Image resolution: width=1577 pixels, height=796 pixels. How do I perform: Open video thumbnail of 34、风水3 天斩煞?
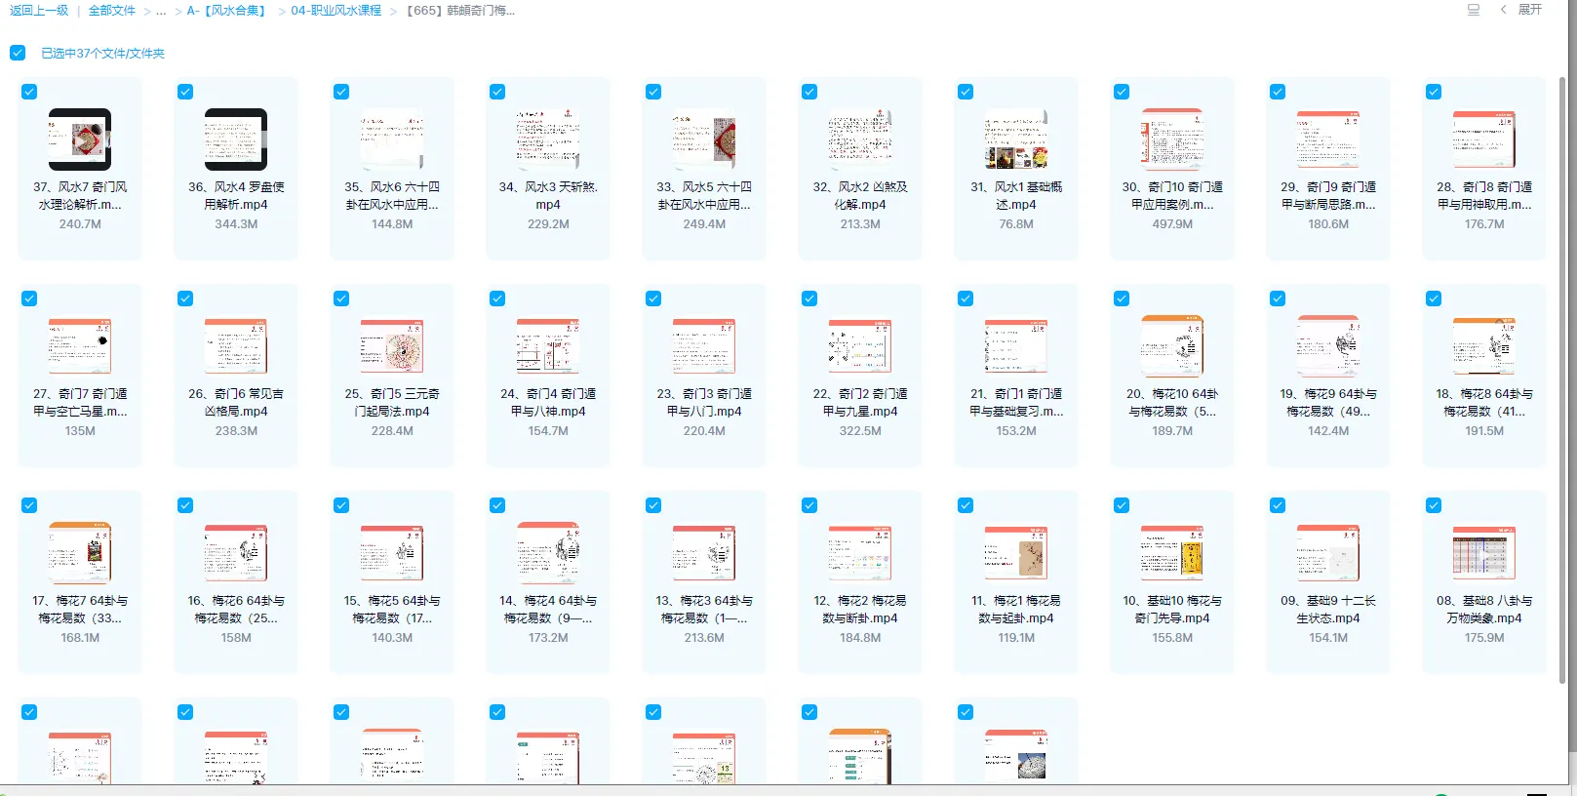pyautogui.click(x=548, y=139)
